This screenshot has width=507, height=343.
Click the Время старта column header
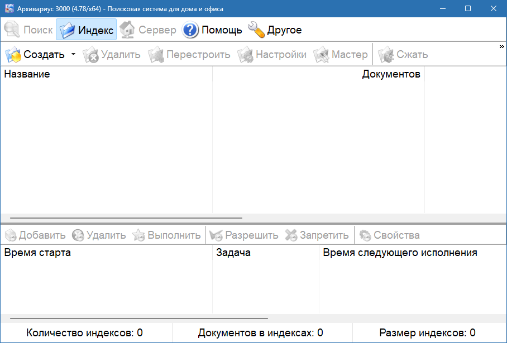(107, 252)
